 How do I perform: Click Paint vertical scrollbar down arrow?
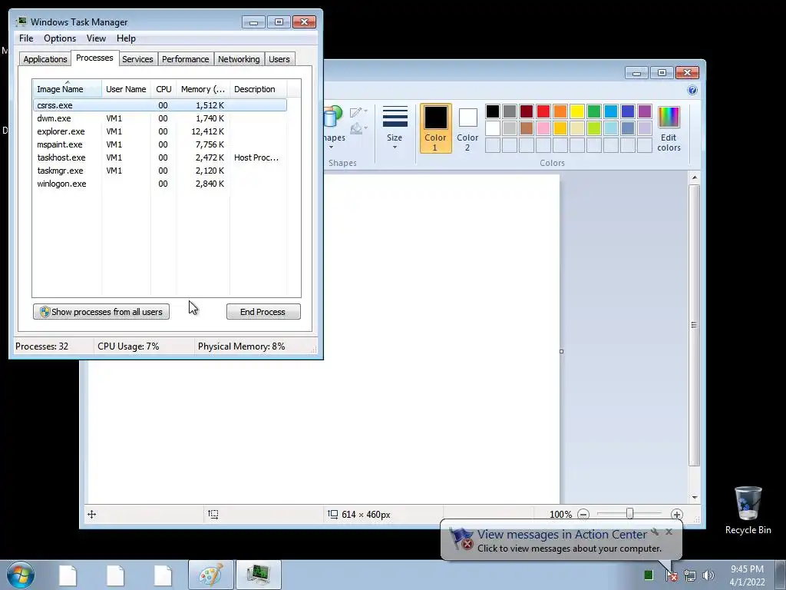point(694,497)
